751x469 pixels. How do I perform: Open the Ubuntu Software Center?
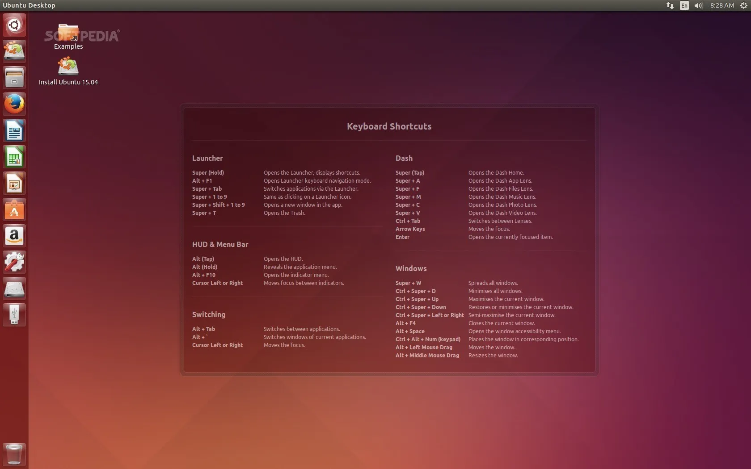pos(14,209)
